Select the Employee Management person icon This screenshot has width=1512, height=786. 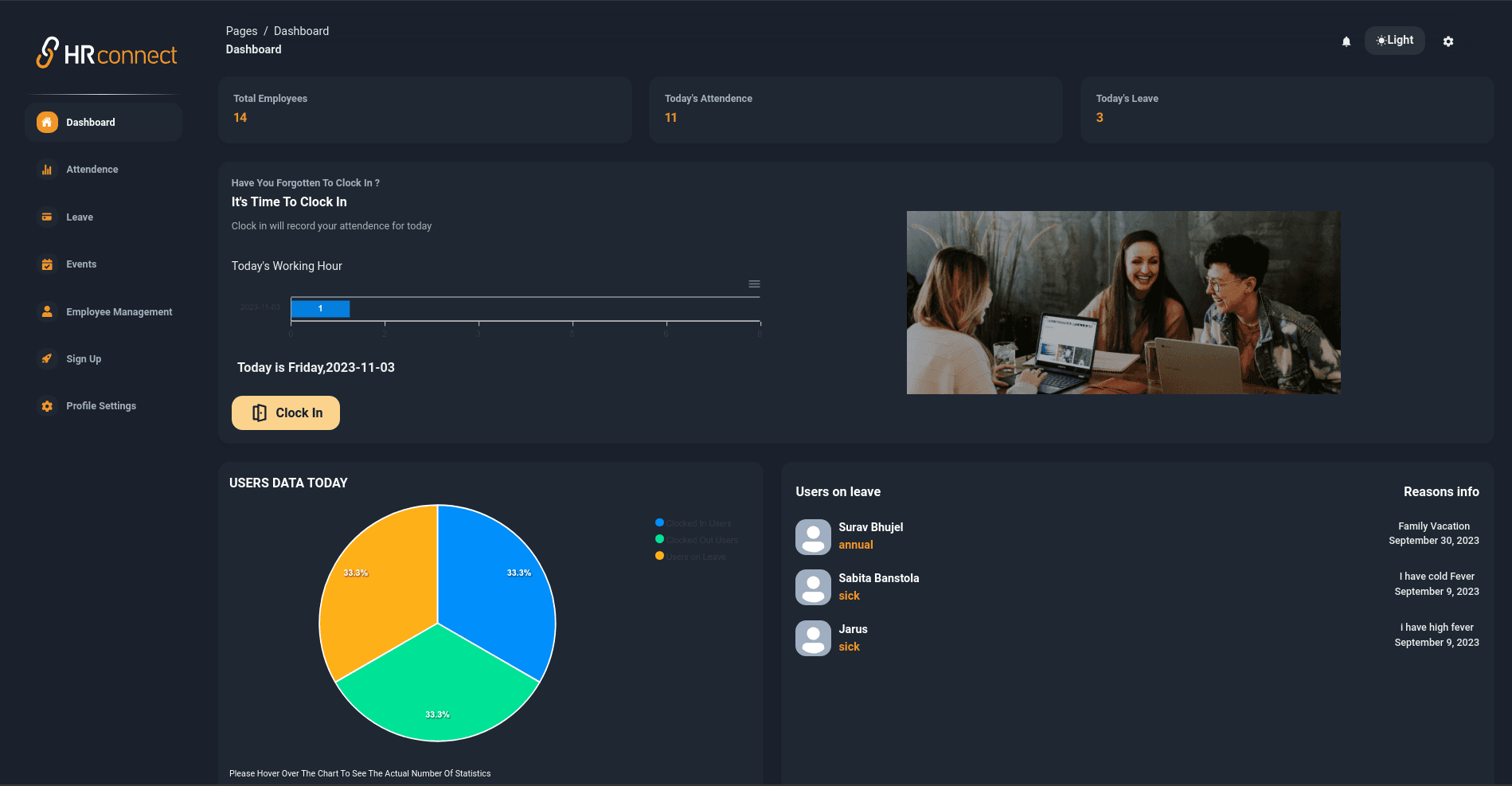tap(47, 311)
